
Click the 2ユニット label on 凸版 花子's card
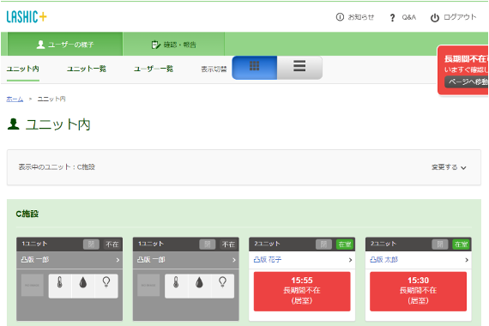pyautogui.click(x=267, y=244)
